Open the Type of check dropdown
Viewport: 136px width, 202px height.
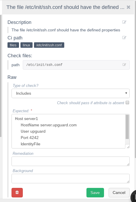tap(71, 93)
